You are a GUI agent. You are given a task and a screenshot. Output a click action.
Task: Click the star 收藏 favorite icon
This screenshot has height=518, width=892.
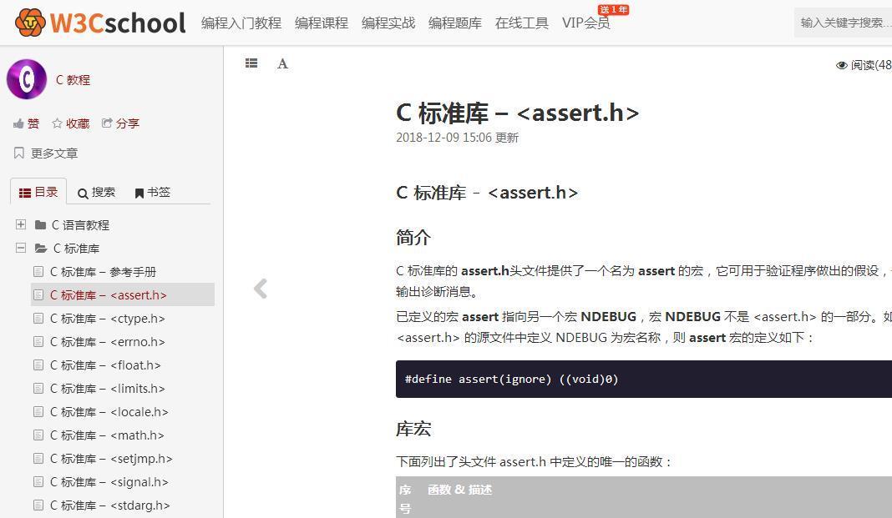point(55,123)
